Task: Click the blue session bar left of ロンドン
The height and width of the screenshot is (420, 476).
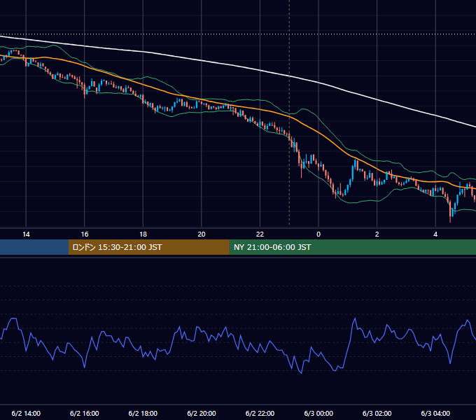Action: (34, 247)
